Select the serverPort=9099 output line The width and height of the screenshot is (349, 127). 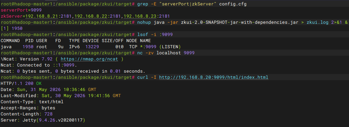tap(21, 10)
